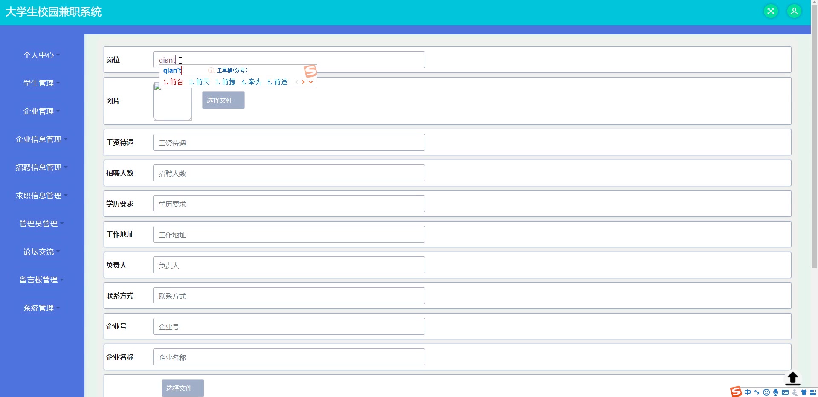This screenshot has height=397, width=818.
Task: Expand 论坛交流 sidebar menu
Action: 42,252
